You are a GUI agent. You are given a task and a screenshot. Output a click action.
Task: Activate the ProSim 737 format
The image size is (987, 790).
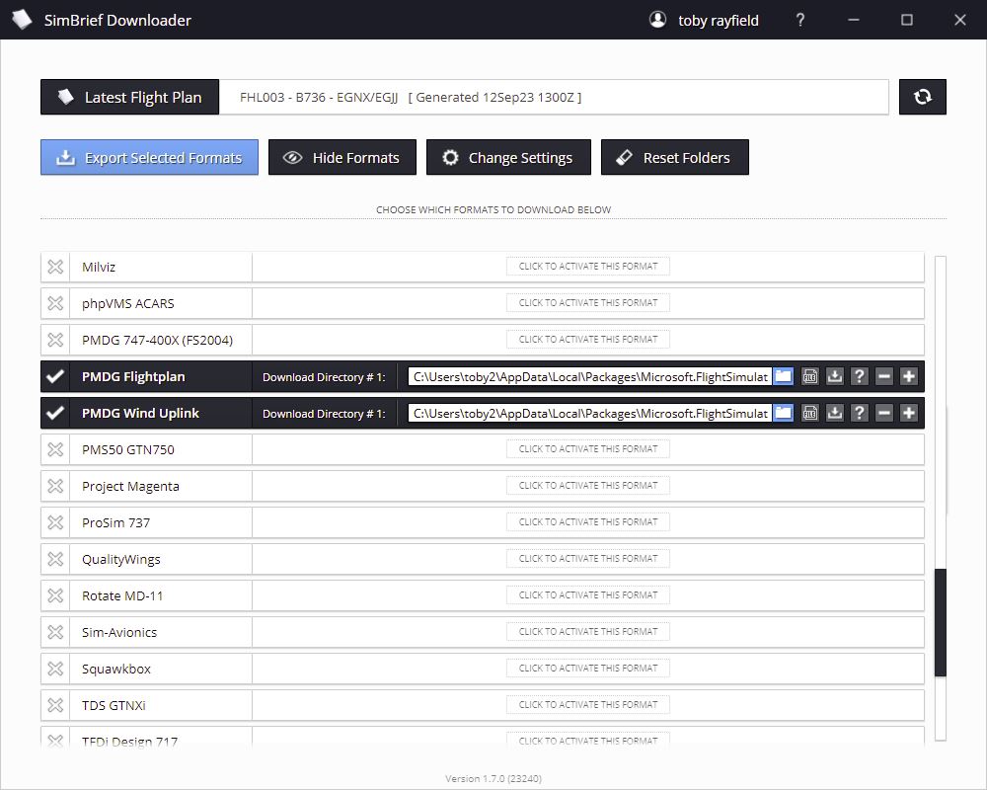(587, 521)
